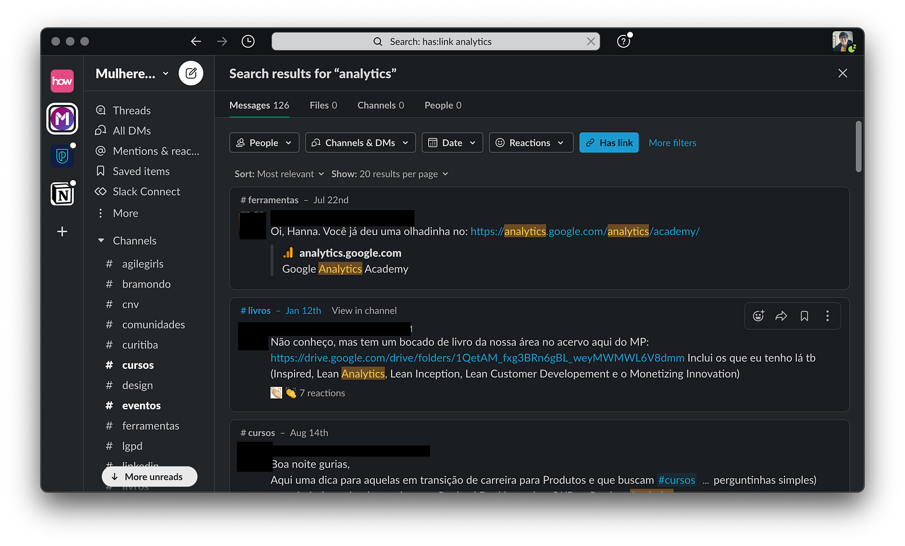Switch to the Channels 0 results tab
The width and height of the screenshot is (905, 546).
[380, 106]
